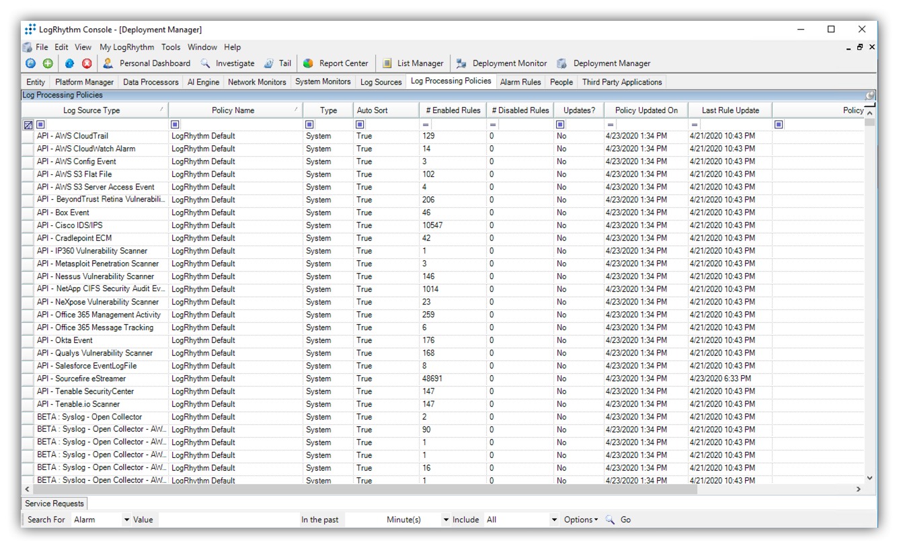Click the filter box under the Policy Name column
This screenshot has width=897, height=550.
(x=175, y=124)
